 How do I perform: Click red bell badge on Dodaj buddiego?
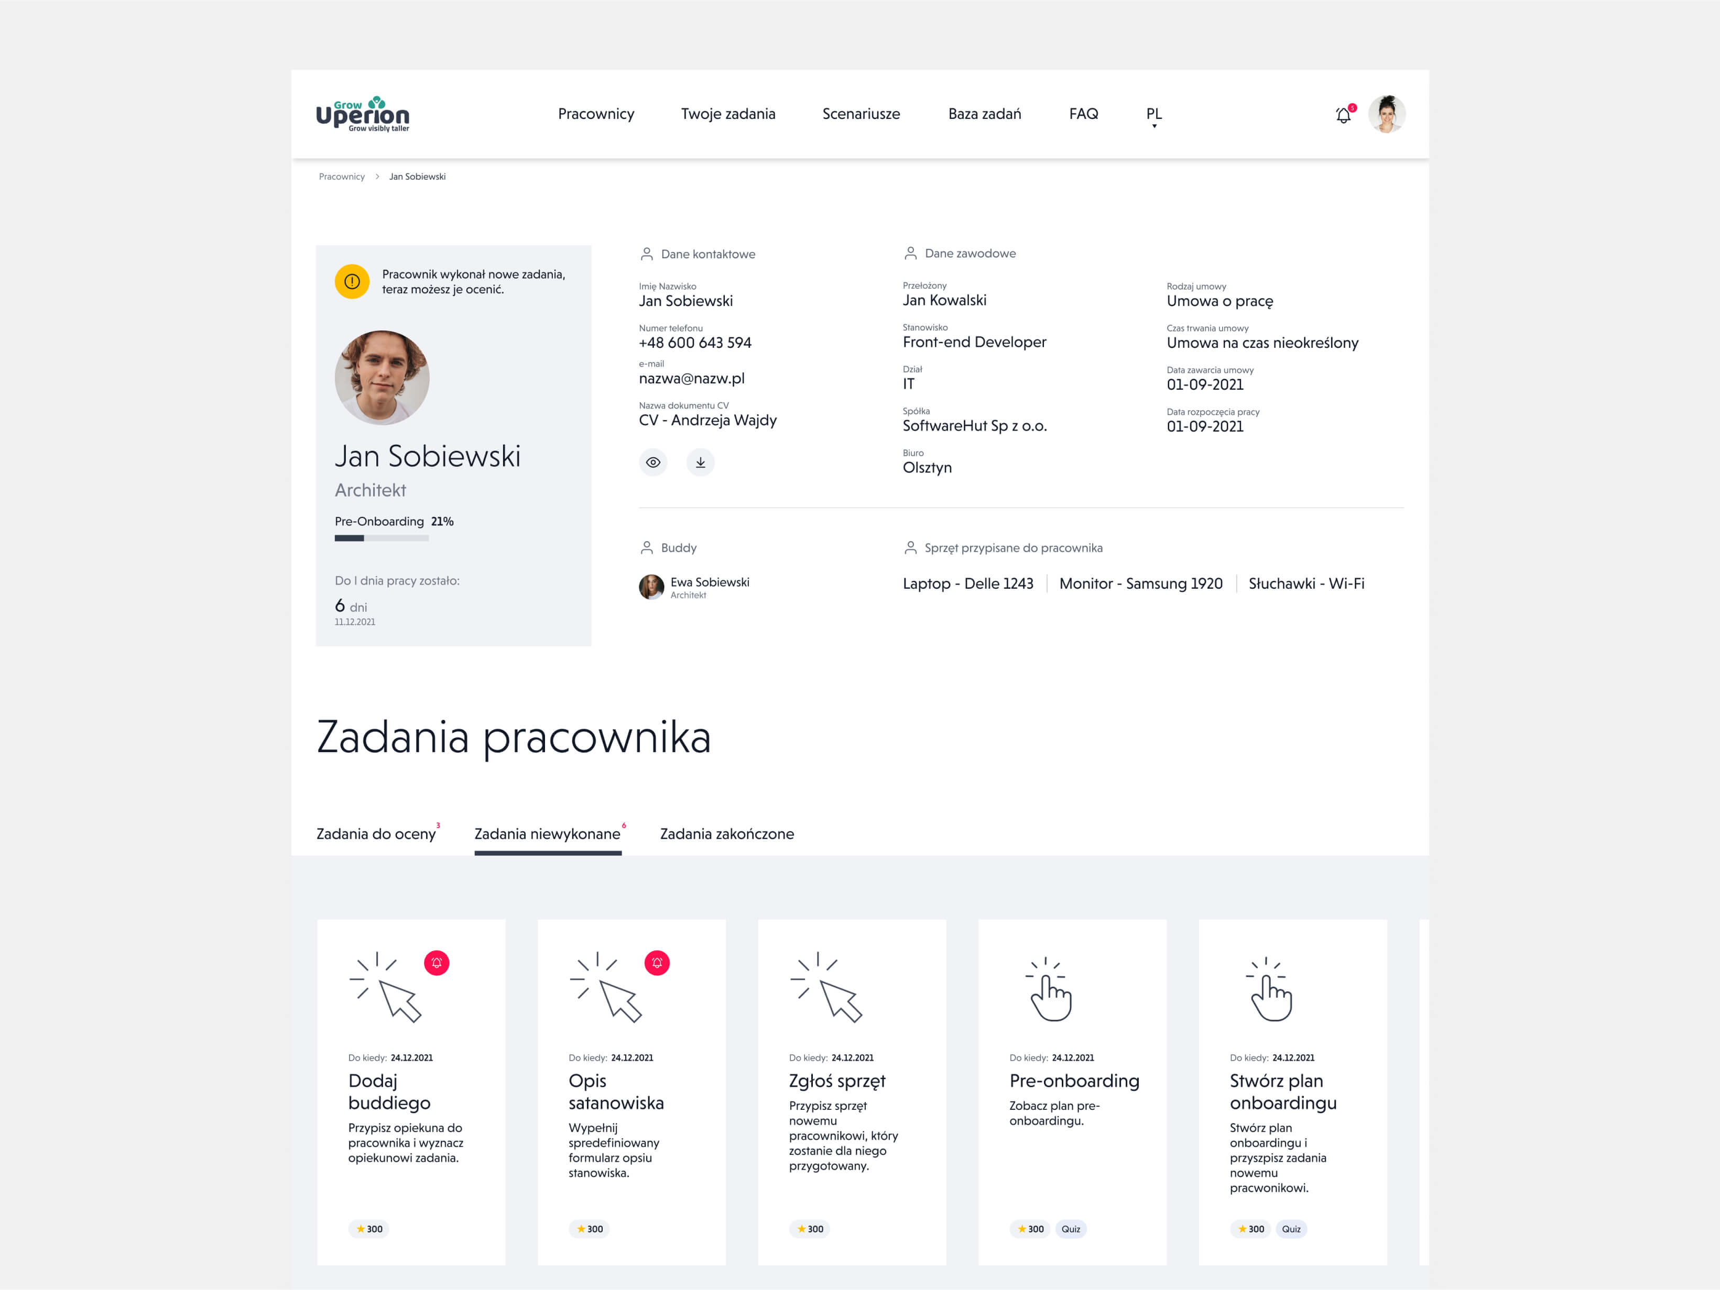pyautogui.click(x=436, y=963)
